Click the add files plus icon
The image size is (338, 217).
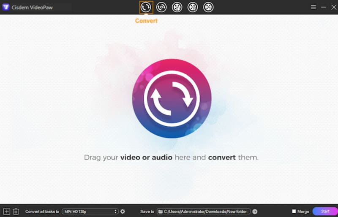click(x=7, y=212)
